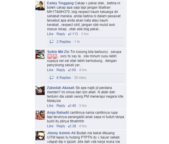
Task: Expand the 2 Replies thread
Action: coord(64,42)
